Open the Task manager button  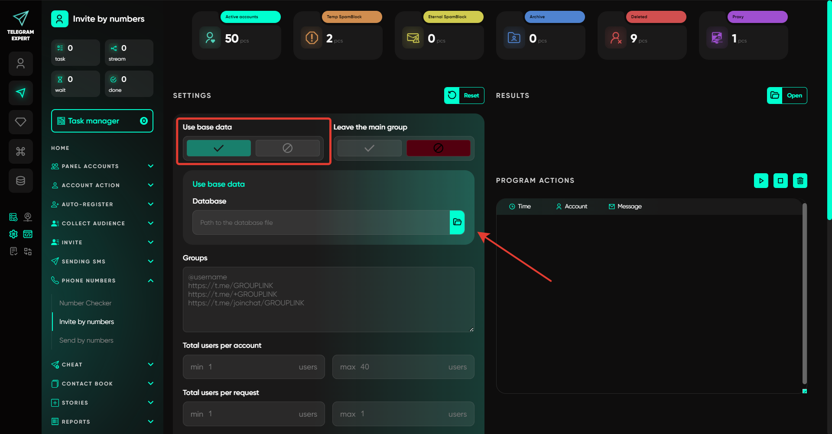102,121
